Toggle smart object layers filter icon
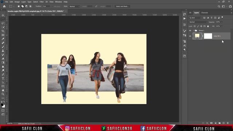The width and height of the screenshot is (233, 131). click(219, 18)
